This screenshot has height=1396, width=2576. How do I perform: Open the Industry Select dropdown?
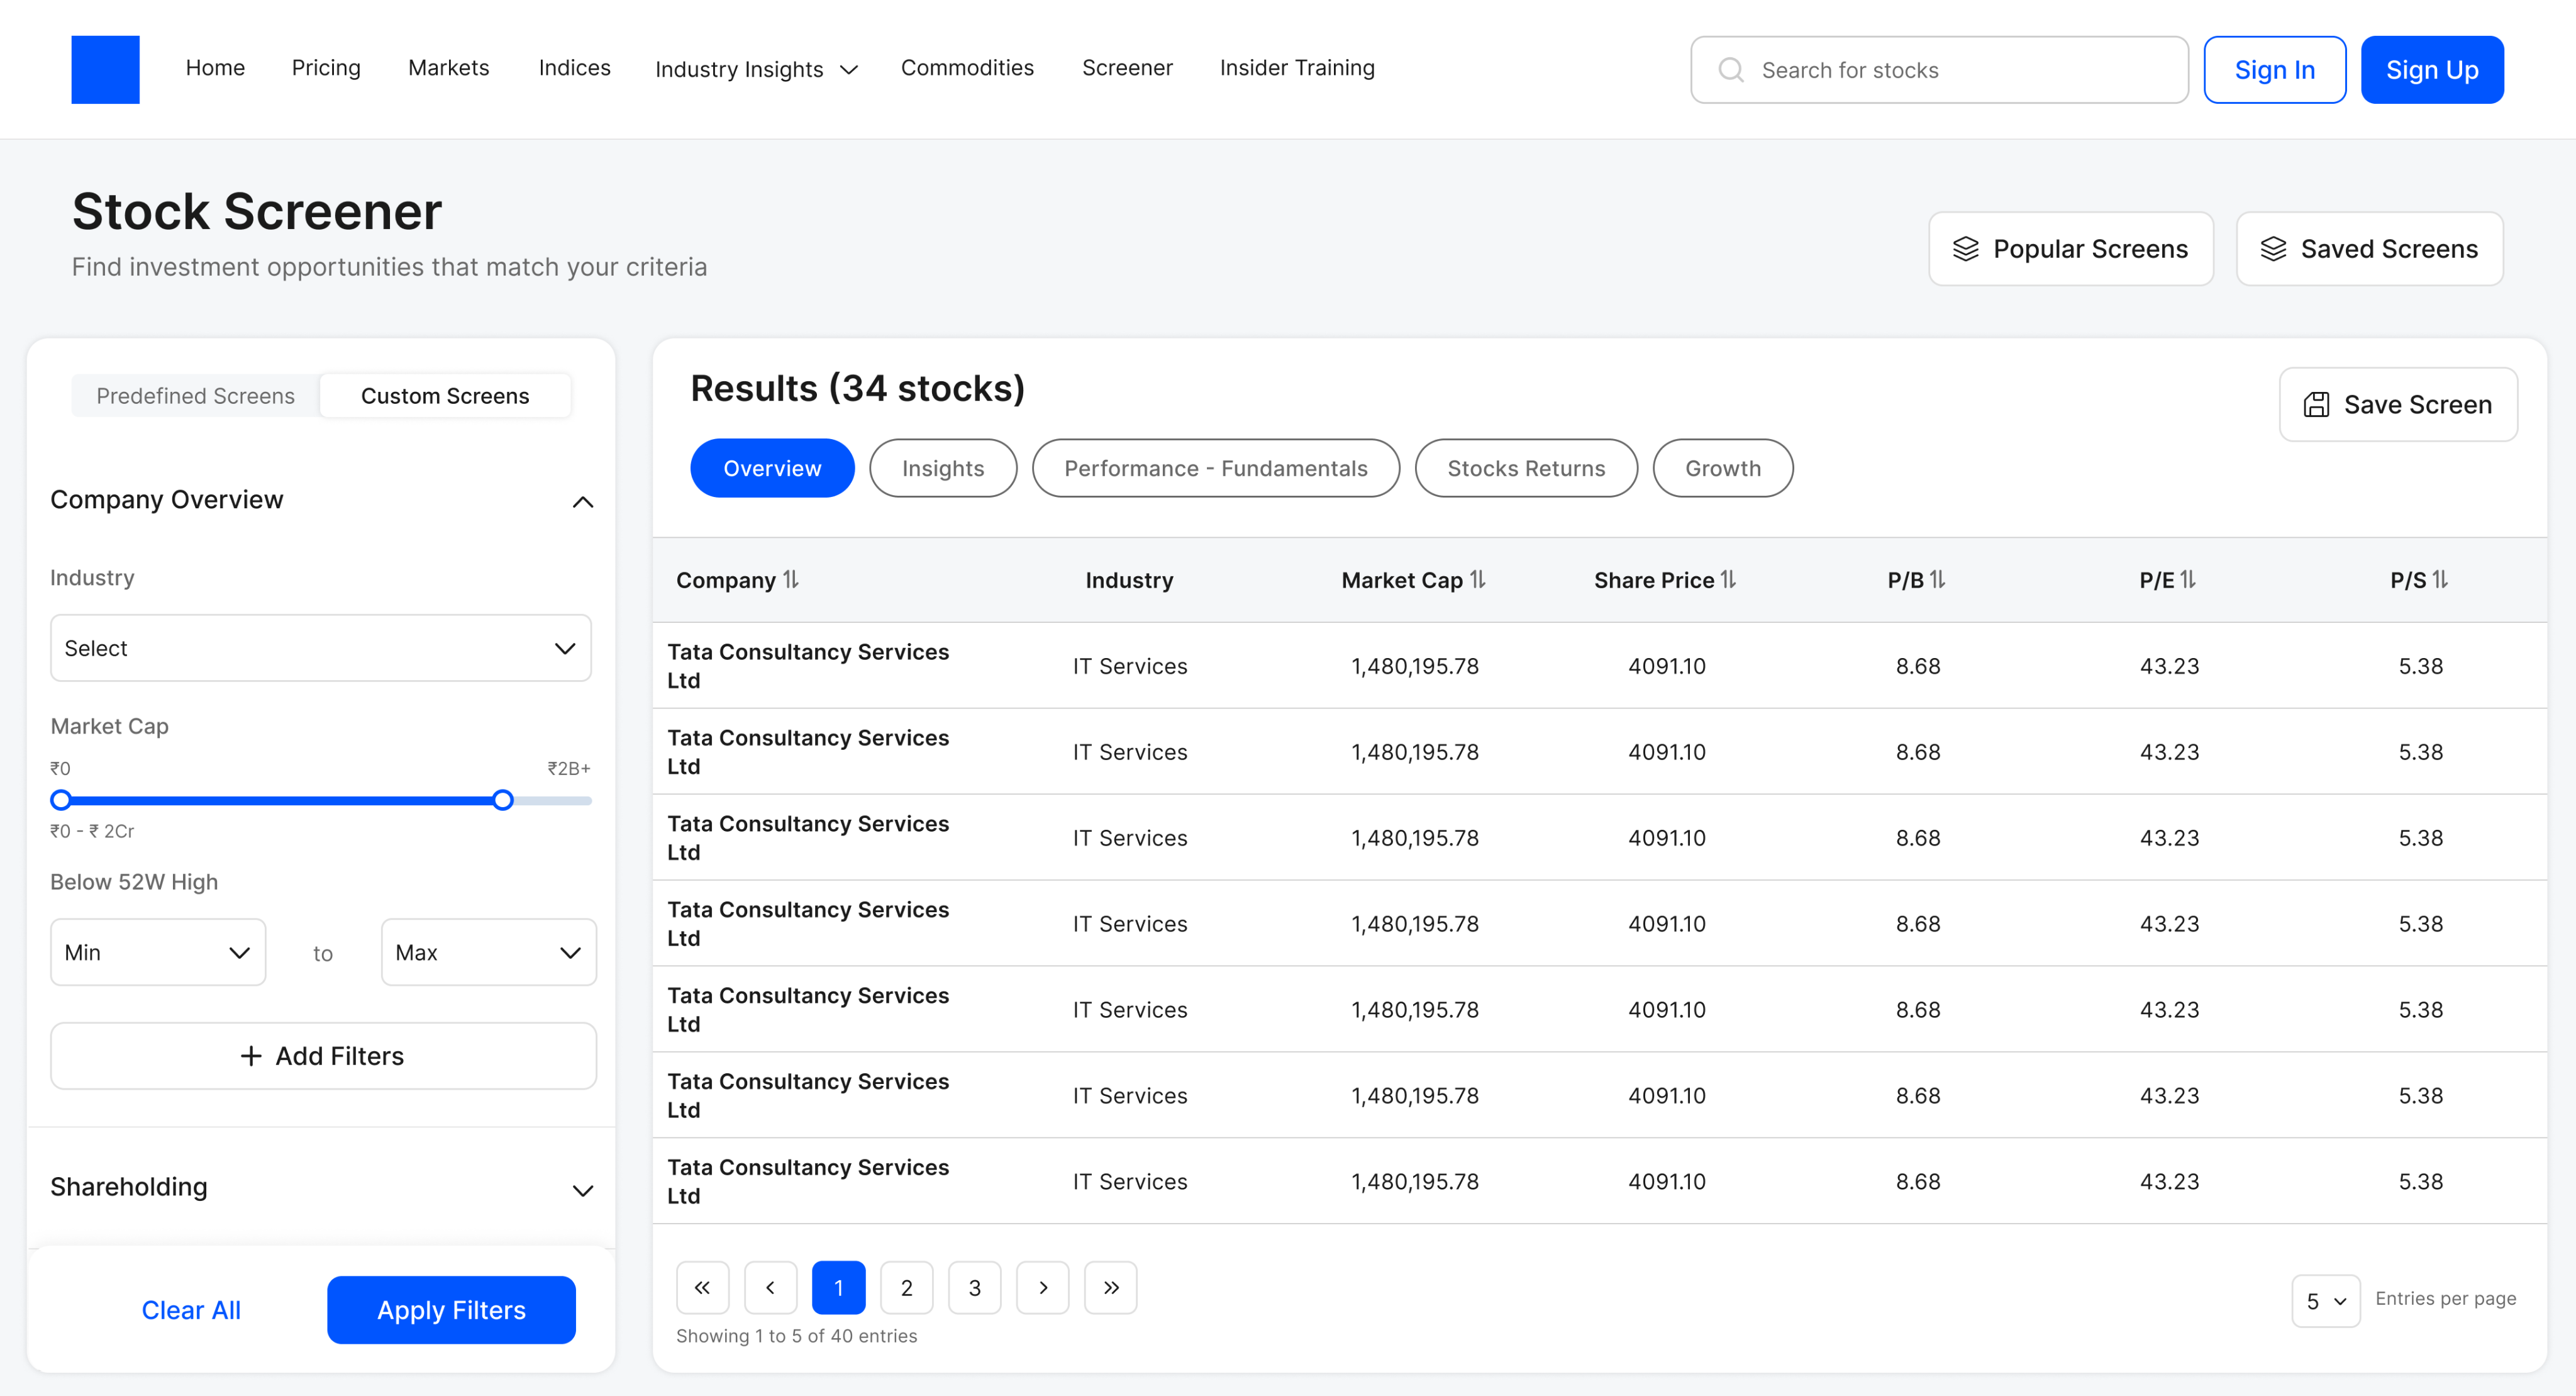click(320, 648)
